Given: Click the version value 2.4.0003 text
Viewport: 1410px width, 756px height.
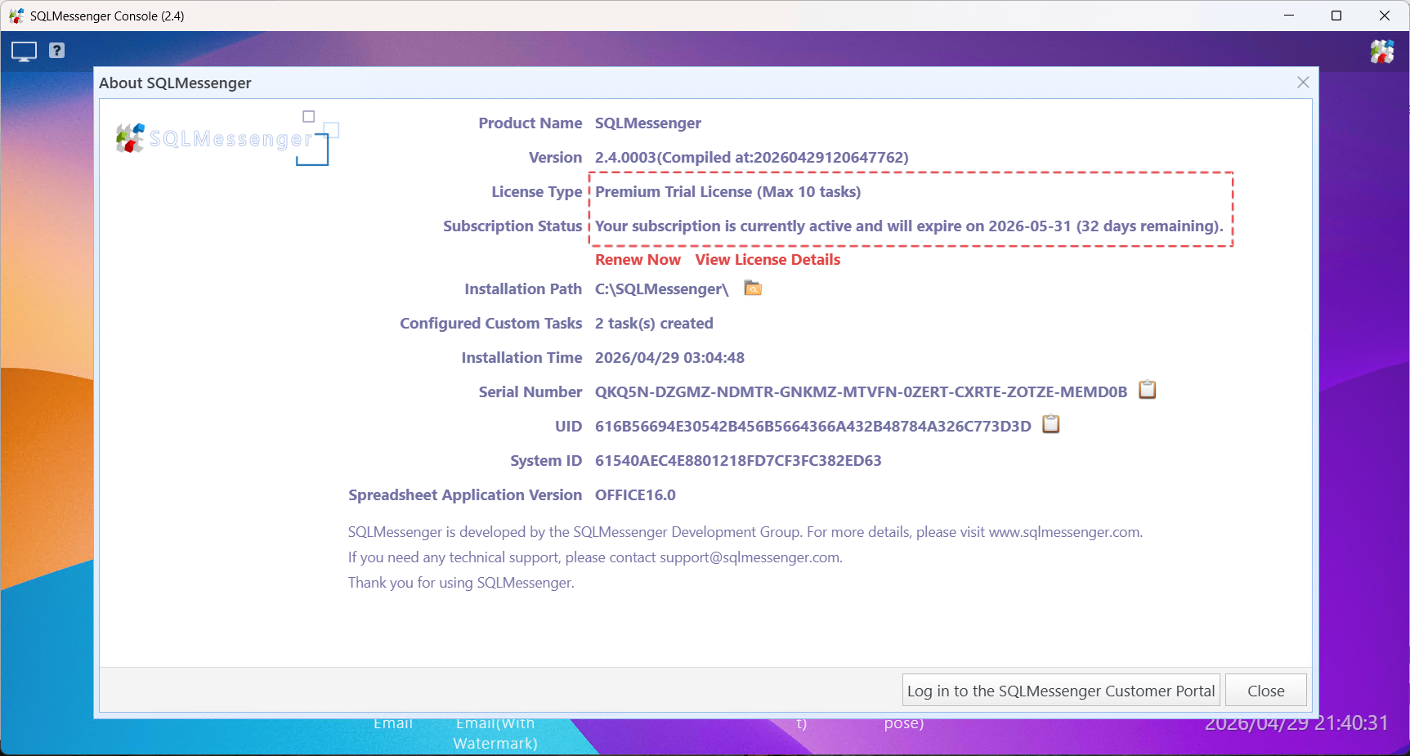Looking at the screenshot, I should tap(751, 157).
